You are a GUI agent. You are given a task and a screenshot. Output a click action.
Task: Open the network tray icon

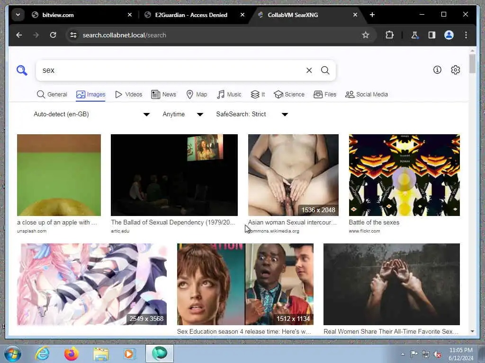tap(426, 354)
